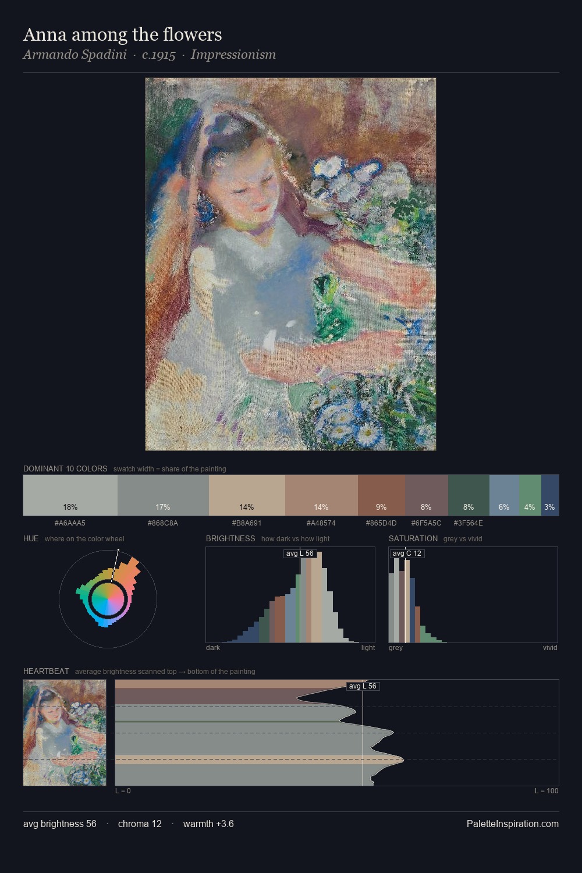Click the hex code label #A6AAA5

point(70,523)
